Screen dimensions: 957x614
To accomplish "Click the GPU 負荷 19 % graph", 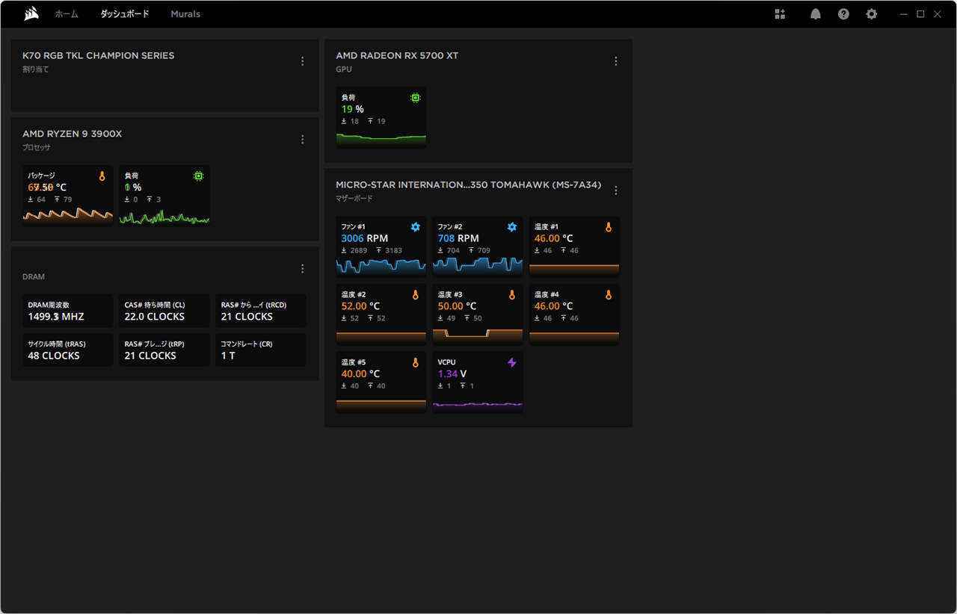I will click(381, 138).
